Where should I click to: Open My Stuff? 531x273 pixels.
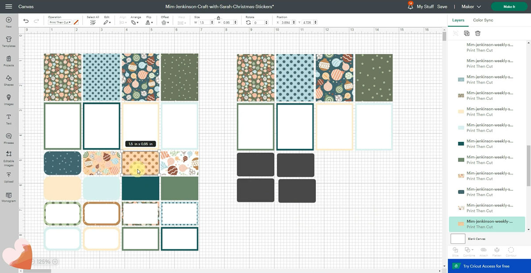(425, 7)
